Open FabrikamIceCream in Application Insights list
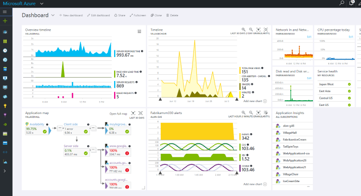The width and height of the screenshot is (361, 196). tap(294, 139)
